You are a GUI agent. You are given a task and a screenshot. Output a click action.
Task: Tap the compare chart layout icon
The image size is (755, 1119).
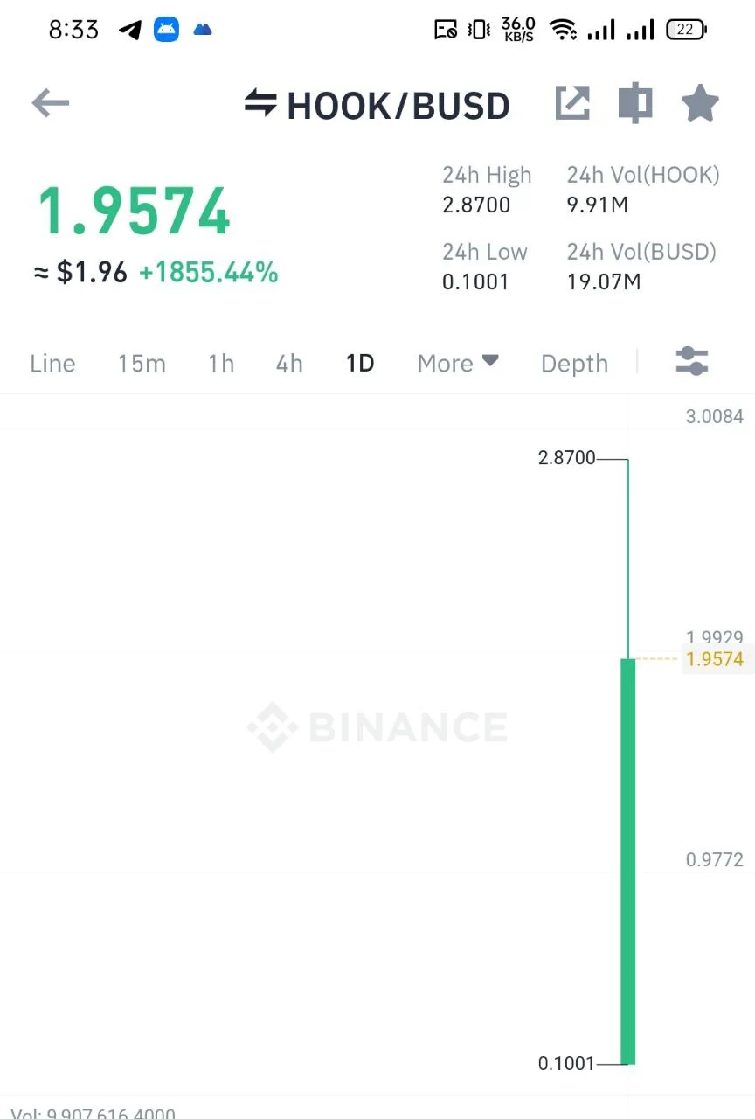click(x=635, y=103)
